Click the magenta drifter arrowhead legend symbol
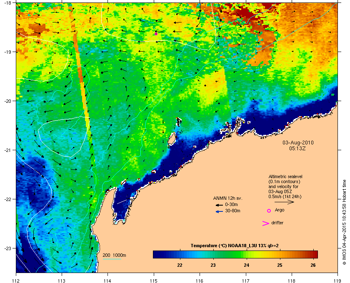 [x=266, y=223]
